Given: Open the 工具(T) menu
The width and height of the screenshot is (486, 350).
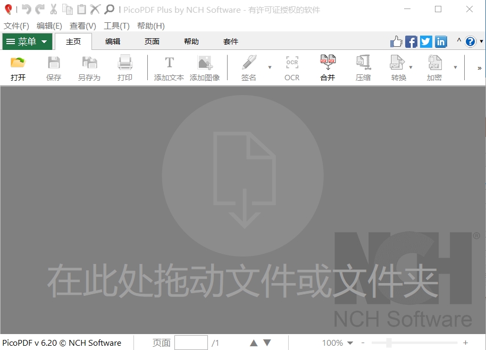Looking at the screenshot, I should tap(116, 25).
